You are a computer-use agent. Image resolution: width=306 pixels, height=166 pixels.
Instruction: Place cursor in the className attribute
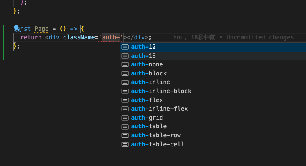(x=79, y=37)
